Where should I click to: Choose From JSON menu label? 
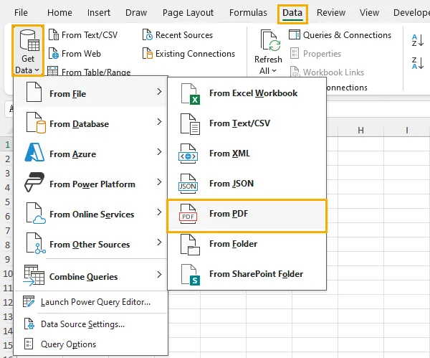click(x=231, y=184)
